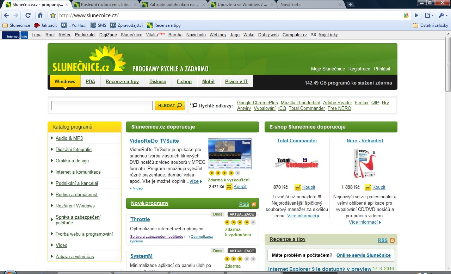The width and height of the screenshot is (451, 274).
Task: Click the Internet Info logo
Action: coord(15,35)
